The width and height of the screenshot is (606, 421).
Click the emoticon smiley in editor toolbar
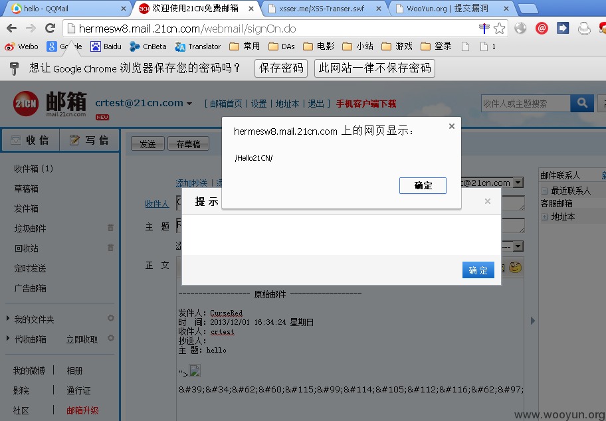point(515,268)
